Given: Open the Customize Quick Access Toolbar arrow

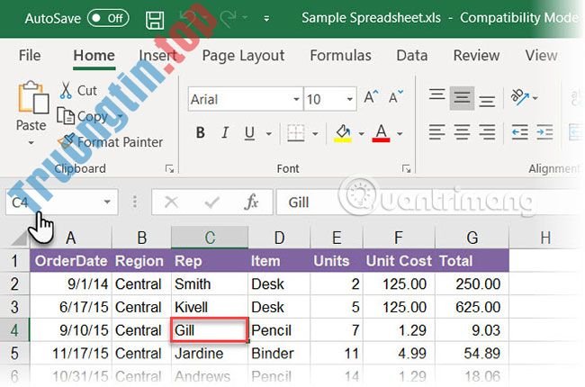Looking at the screenshot, I should (x=266, y=18).
